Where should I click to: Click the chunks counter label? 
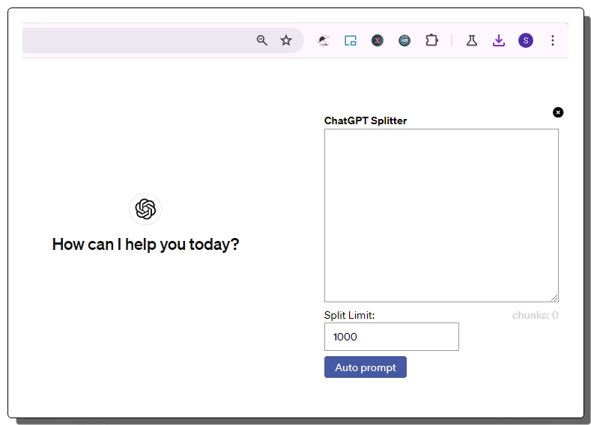(x=535, y=315)
